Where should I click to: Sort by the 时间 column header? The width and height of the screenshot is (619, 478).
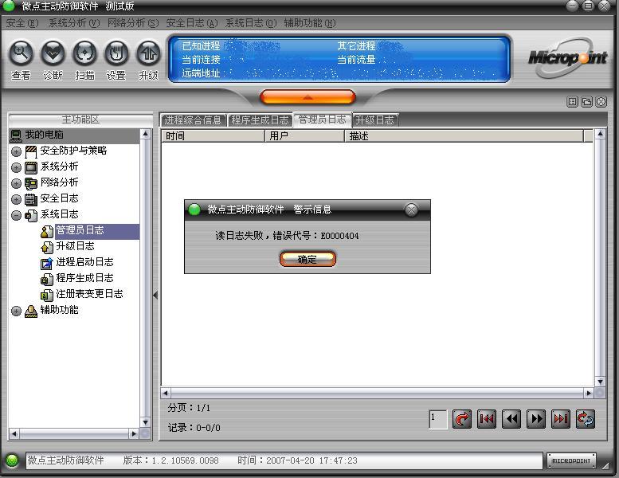click(x=213, y=135)
